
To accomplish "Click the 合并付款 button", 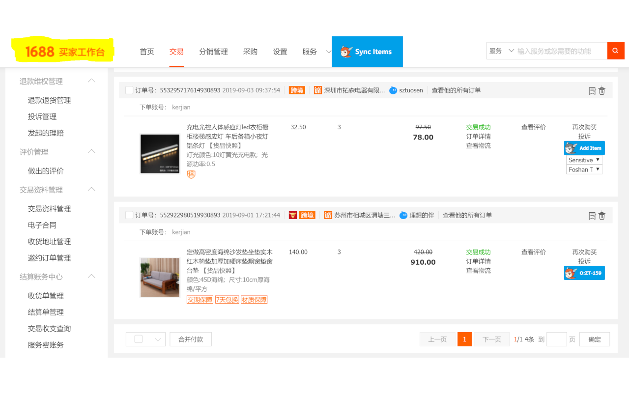I will (191, 339).
